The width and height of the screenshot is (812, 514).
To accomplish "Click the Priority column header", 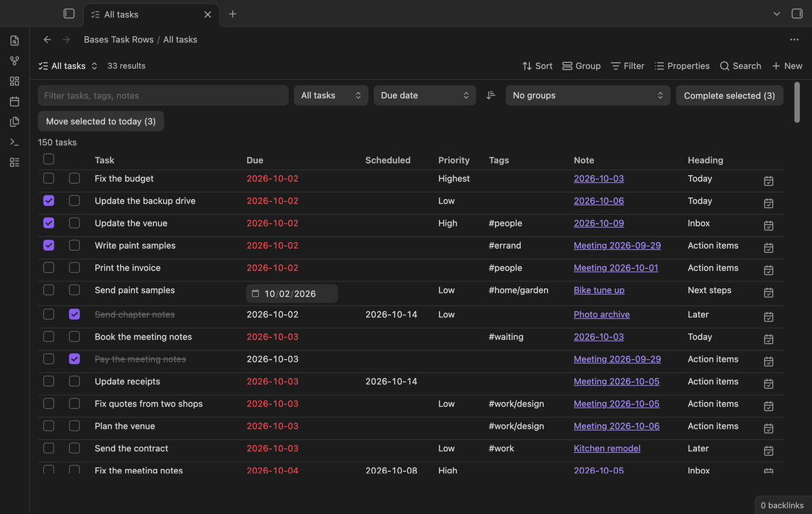I will pyautogui.click(x=454, y=160).
